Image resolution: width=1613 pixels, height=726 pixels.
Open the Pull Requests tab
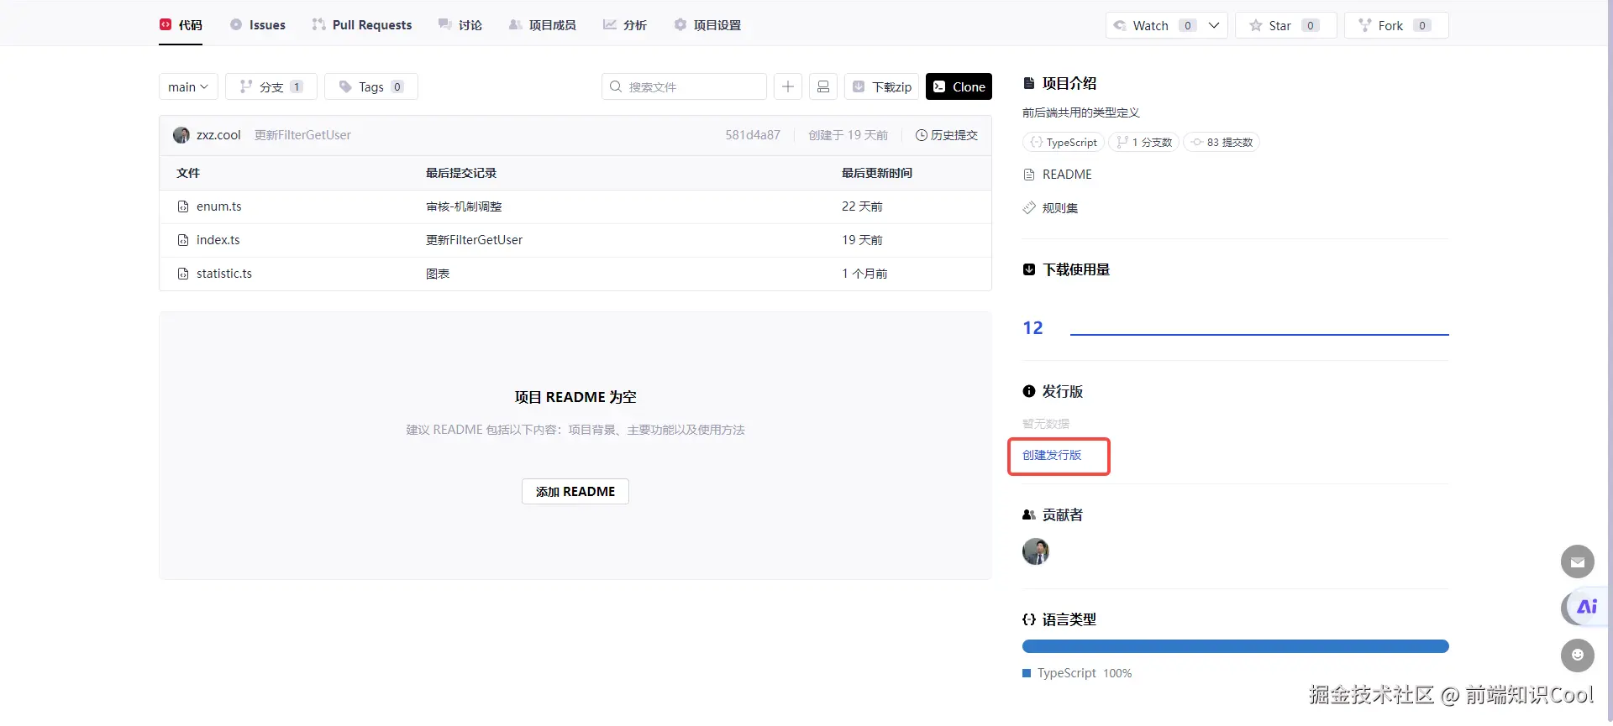(362, 25)
